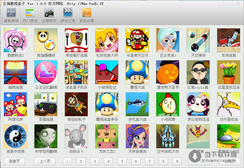
Task: Launch the 逃脱中药房 yin-yang game icon
Action: coord(15,136)
